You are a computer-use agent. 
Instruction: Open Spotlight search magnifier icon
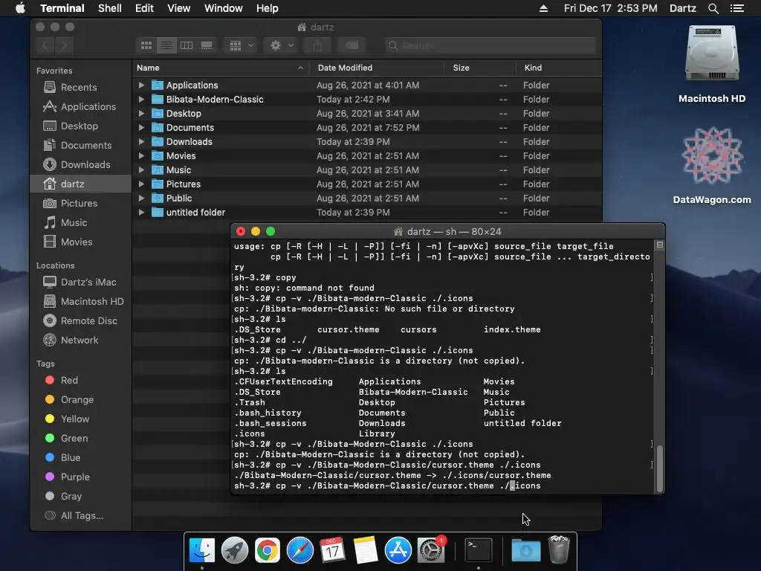click(713, 8)
